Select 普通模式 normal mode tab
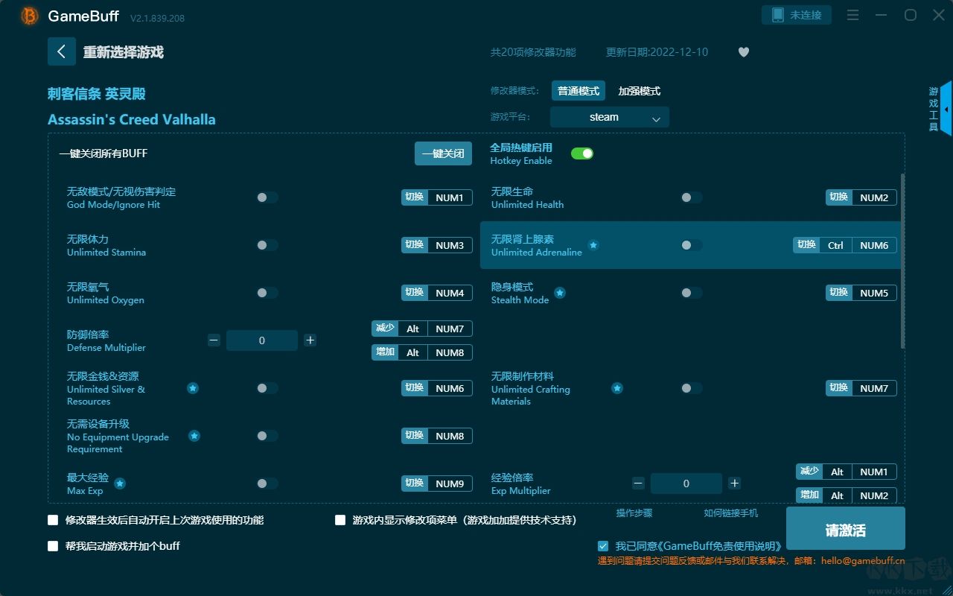This screenshot has width=953, height=596. pyautogui.click(x=579, y=91)
